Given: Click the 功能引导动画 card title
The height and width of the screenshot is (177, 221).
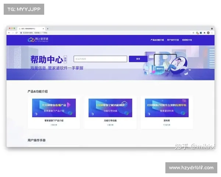Looking at the screenshot, I should coord(110,121).
